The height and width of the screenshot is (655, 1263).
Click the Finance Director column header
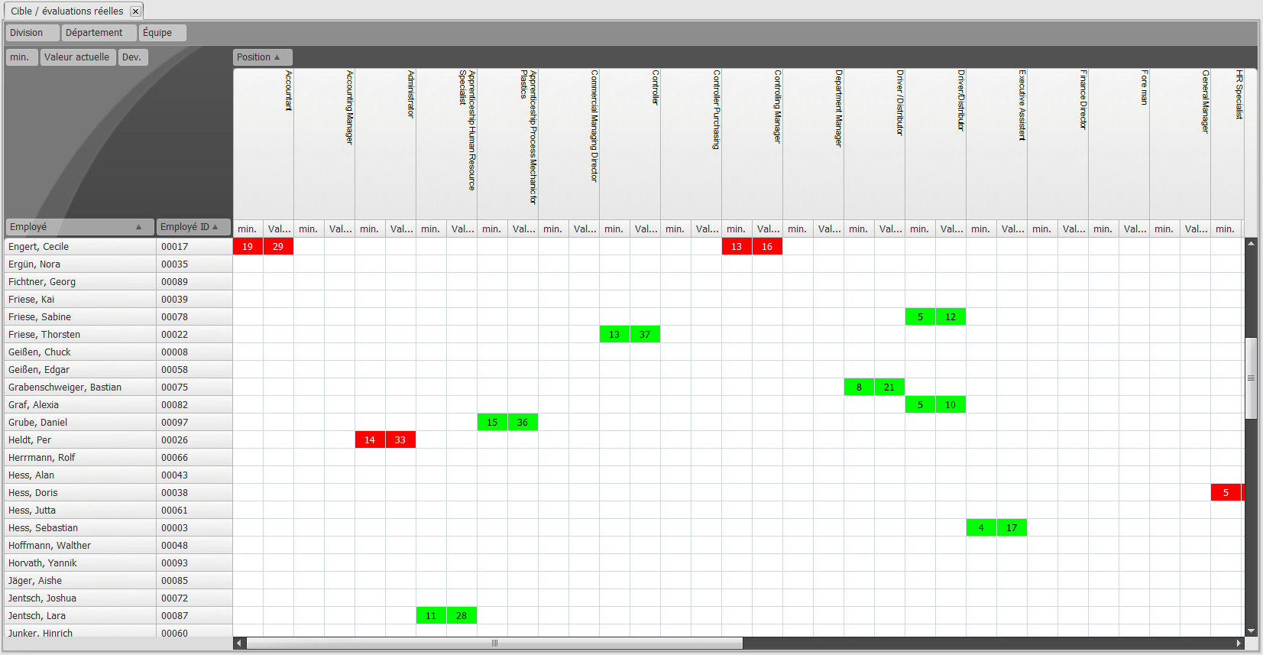coord(1058,144)
